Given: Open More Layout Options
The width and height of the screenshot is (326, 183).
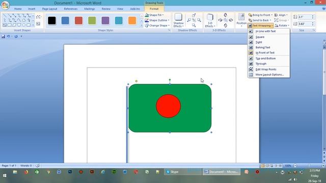Looking at the screenshot, I should 268,75.
